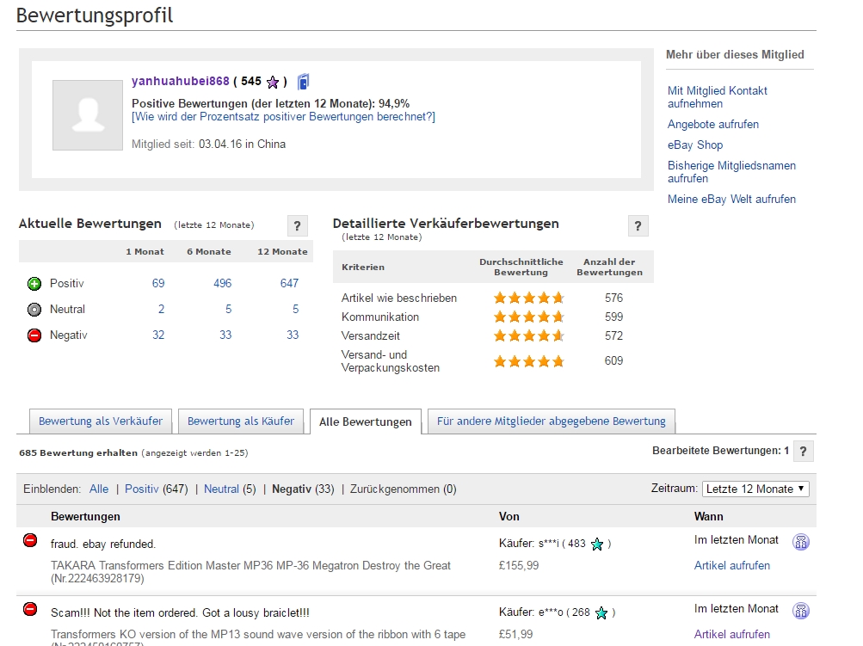Click report icon for the Megatron feedback
863x646 pixels.
coord(800,542)
